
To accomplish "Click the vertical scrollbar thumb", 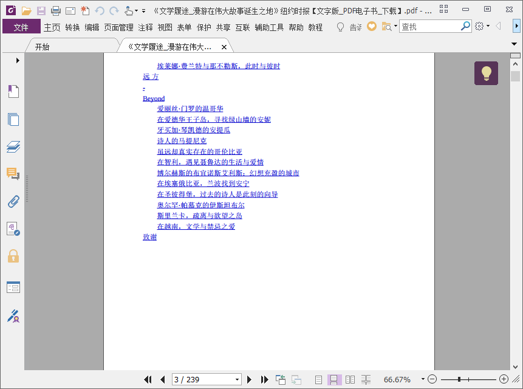I will [515, 76].
